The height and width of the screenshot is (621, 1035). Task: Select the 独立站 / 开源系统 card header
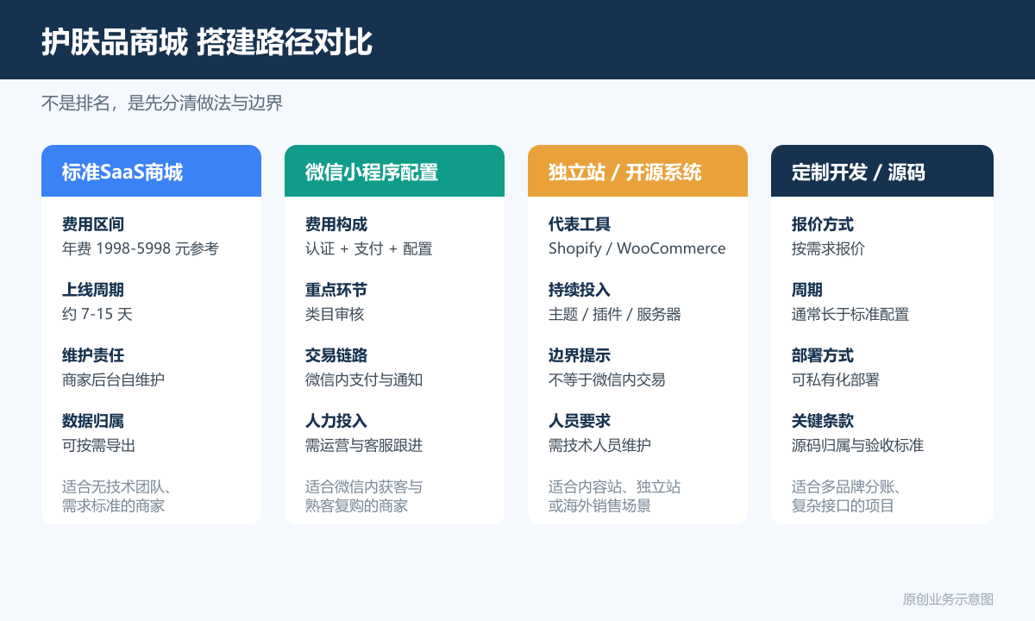coord(637,171)
